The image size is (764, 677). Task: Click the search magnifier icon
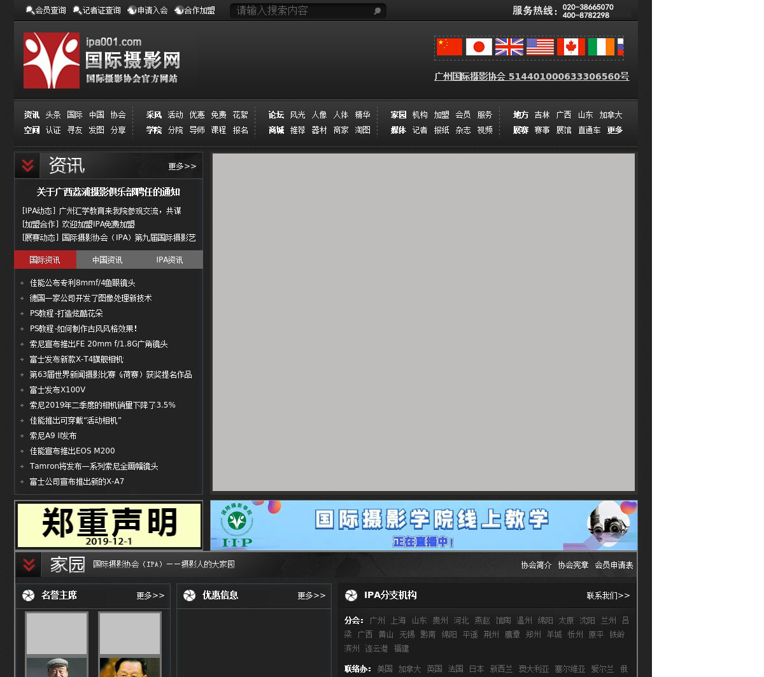[x=377, y=11]
